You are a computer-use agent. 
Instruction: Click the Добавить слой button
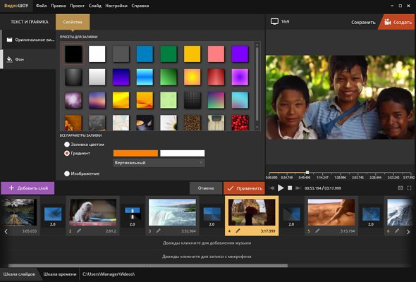(28, 188)
